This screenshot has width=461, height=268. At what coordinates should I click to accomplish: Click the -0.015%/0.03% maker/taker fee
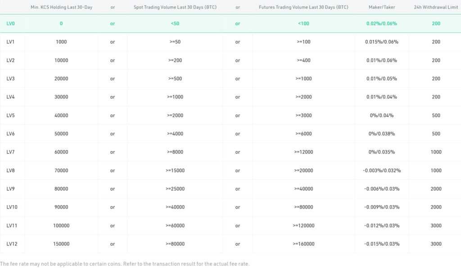coord(382,244)
